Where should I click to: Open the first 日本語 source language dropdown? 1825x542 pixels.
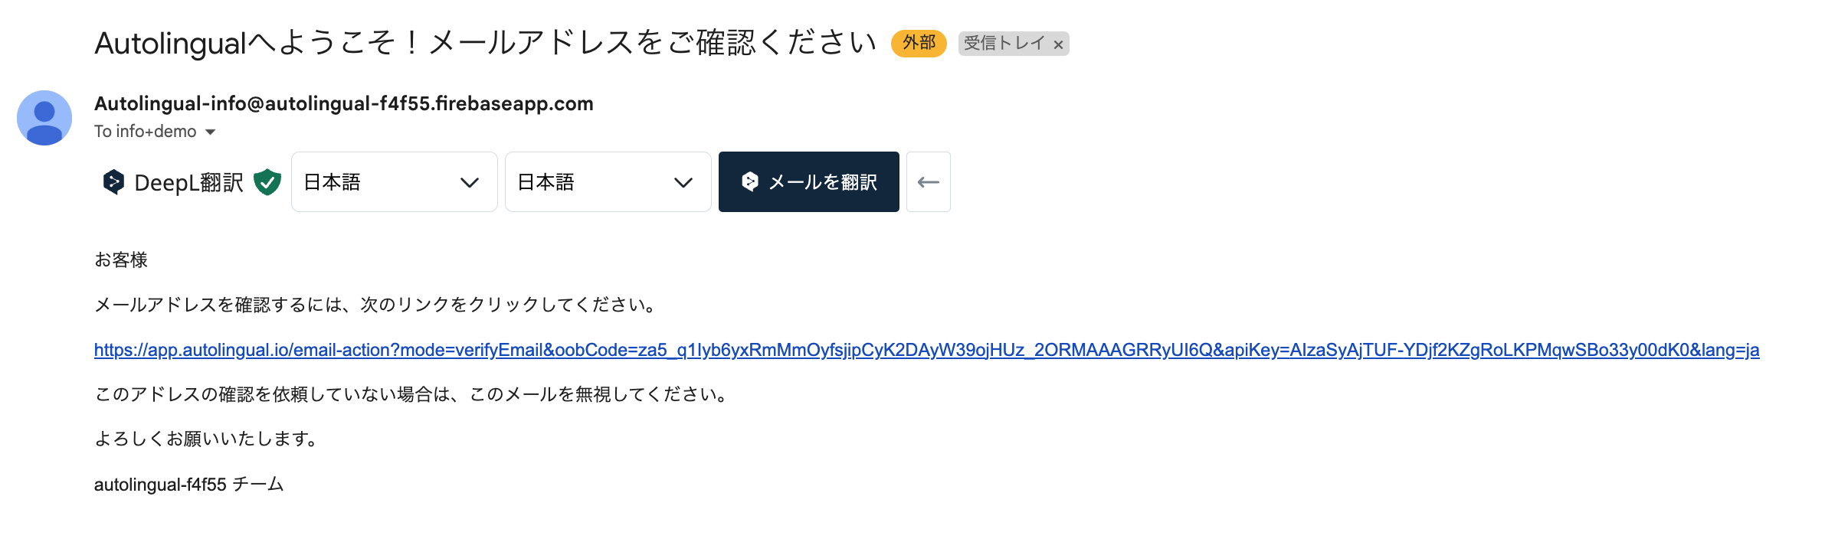click(395, 182)
